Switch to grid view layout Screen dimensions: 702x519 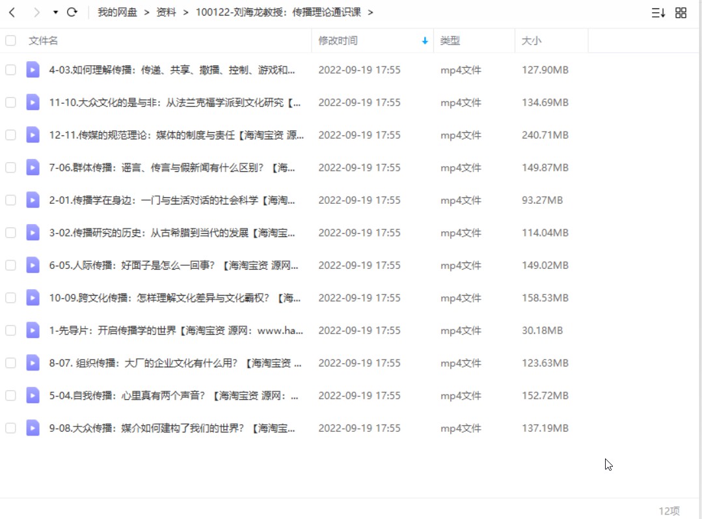(x=681, y=12)
